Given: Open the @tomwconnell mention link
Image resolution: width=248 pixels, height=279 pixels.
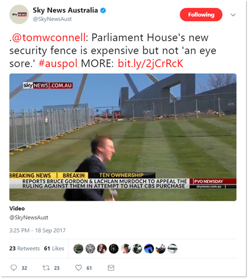Looking at the screenshot, I should pyautogui.click(x=49, y=37).
